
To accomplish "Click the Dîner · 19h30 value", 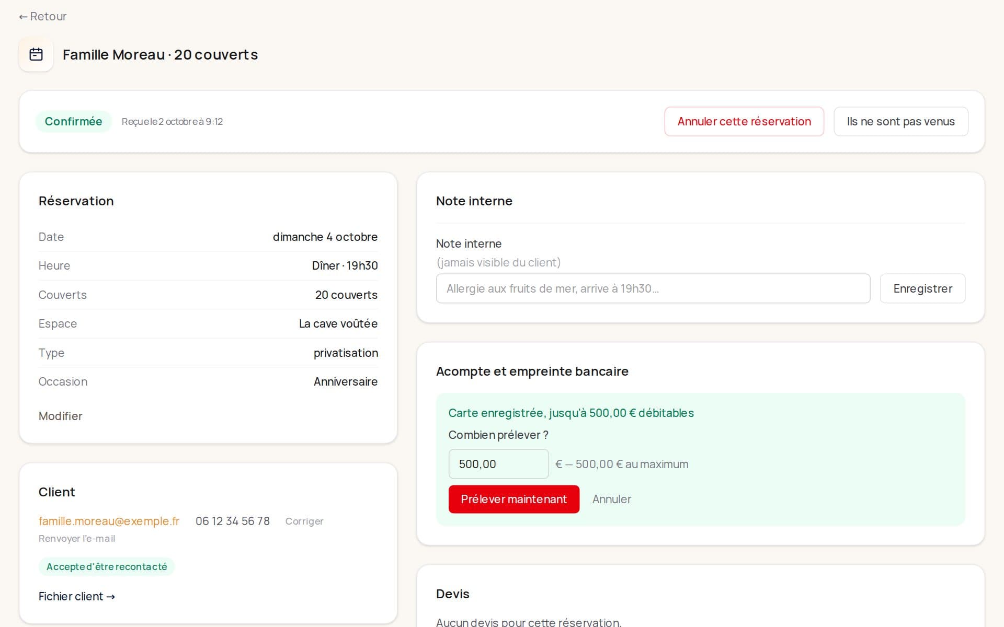I will (345, 265).
